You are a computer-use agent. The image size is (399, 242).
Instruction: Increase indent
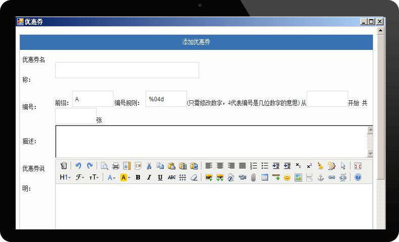(276, 166)
